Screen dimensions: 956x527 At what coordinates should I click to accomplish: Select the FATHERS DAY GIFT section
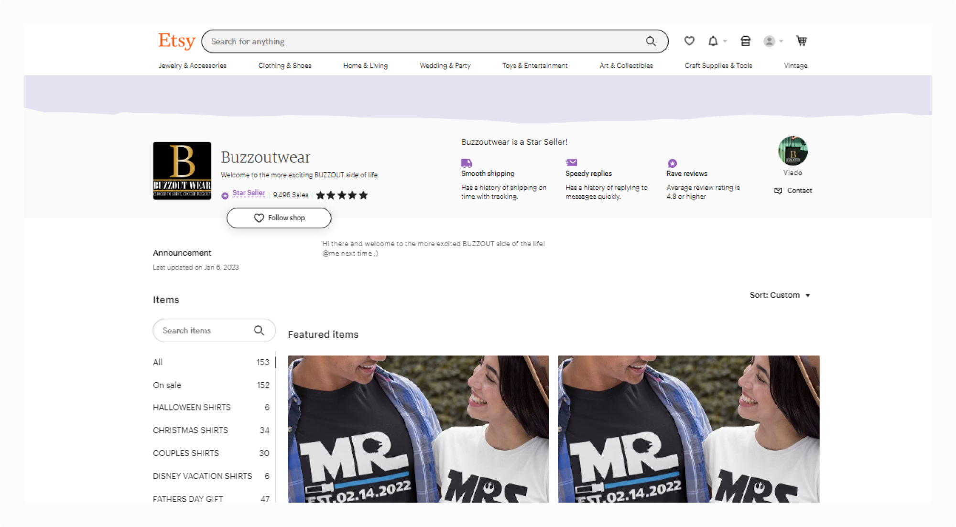(211, 499)
